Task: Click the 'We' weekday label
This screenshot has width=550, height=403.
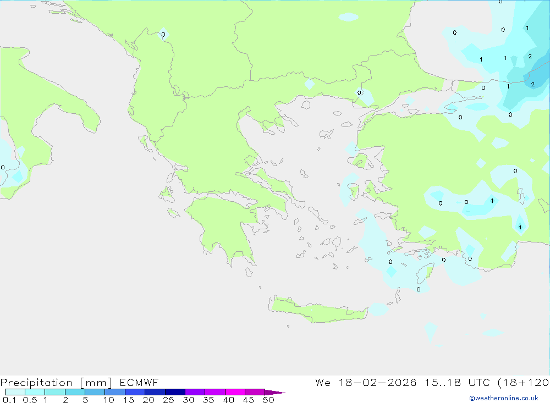Action: pyautogui.click(x=323, y=382)
